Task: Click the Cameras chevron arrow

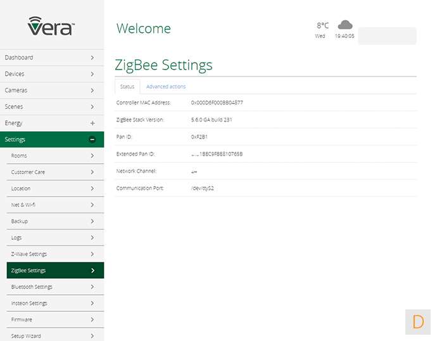Action: 92,90
